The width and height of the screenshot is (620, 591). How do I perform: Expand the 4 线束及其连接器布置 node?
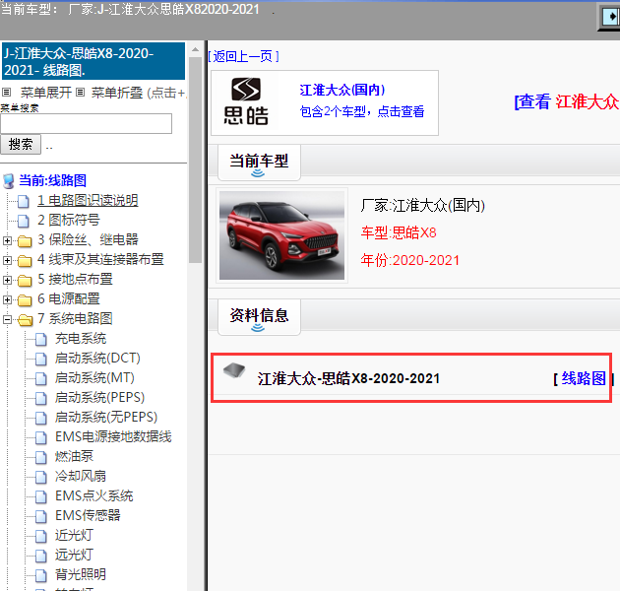coord(7,260)
